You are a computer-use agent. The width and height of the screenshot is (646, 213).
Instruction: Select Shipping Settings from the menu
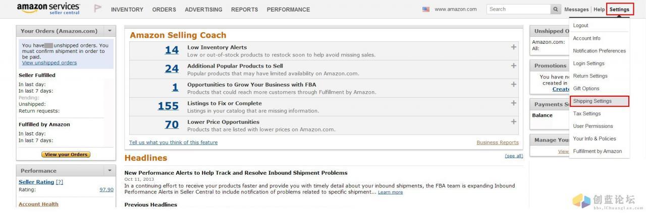coord(600,101)
